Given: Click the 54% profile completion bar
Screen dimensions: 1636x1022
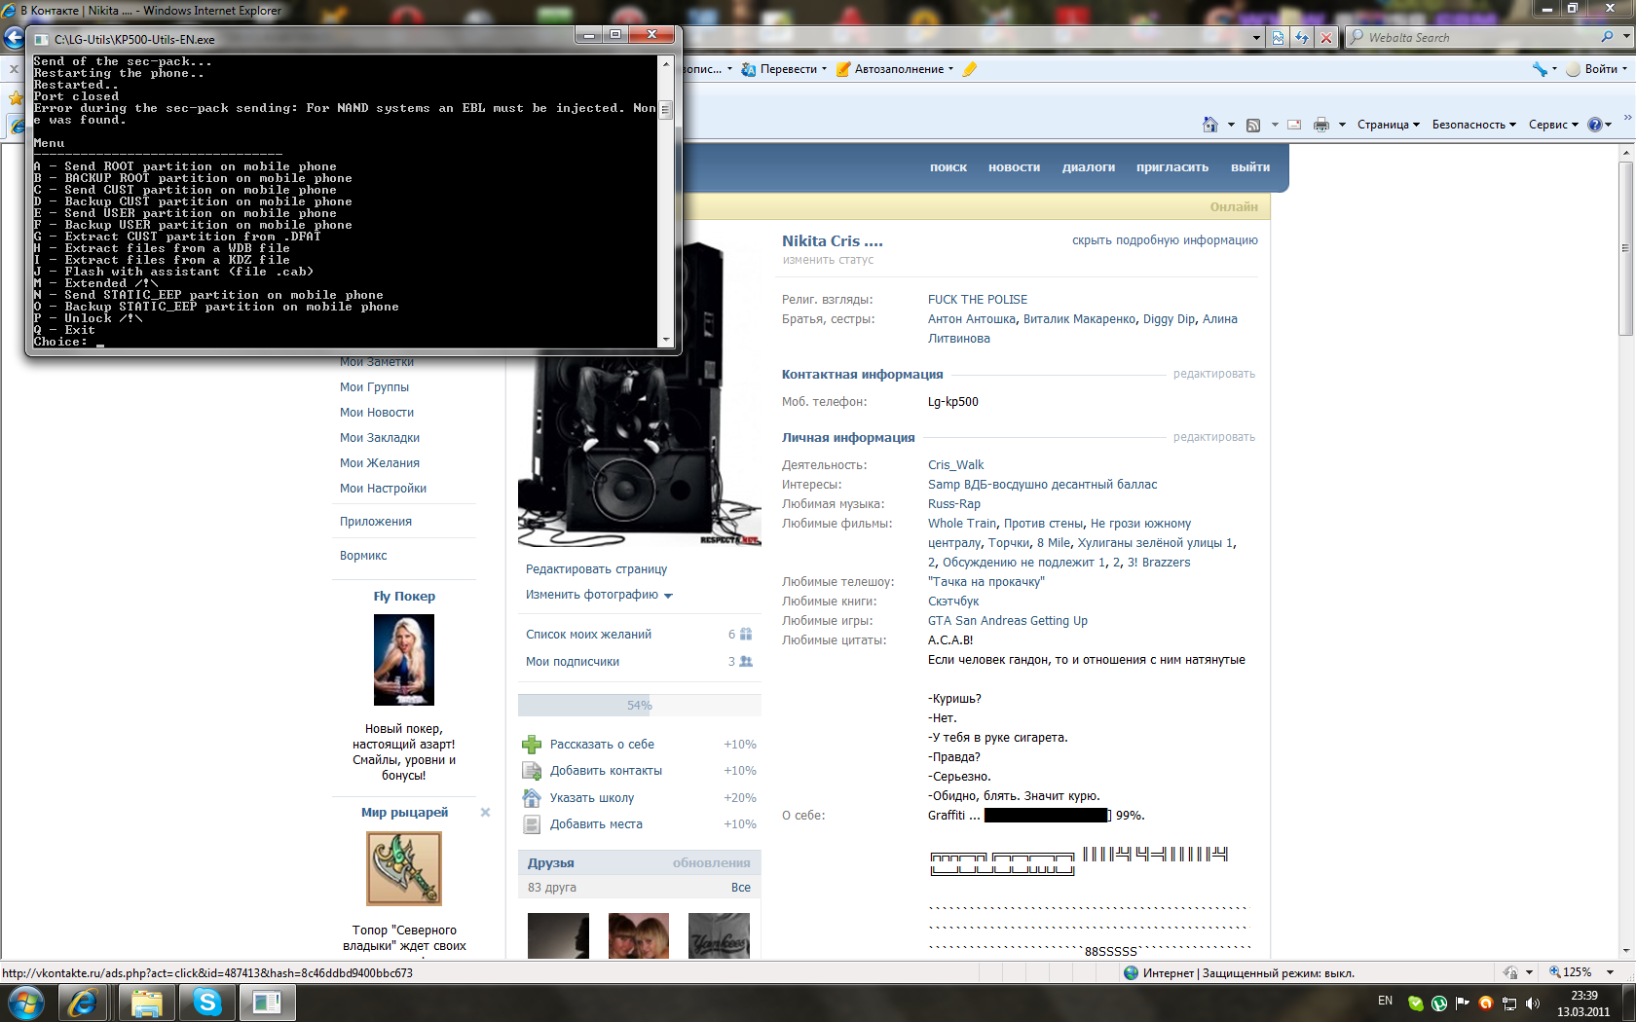Looking at the screenshot, I should coord(639,706).
